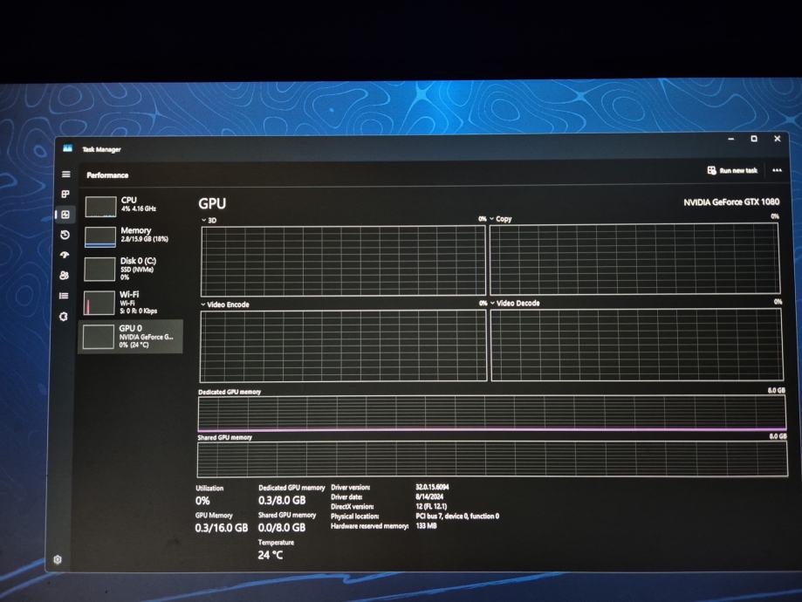Click the Memory mini graph thumbnail

click(99, 236)
